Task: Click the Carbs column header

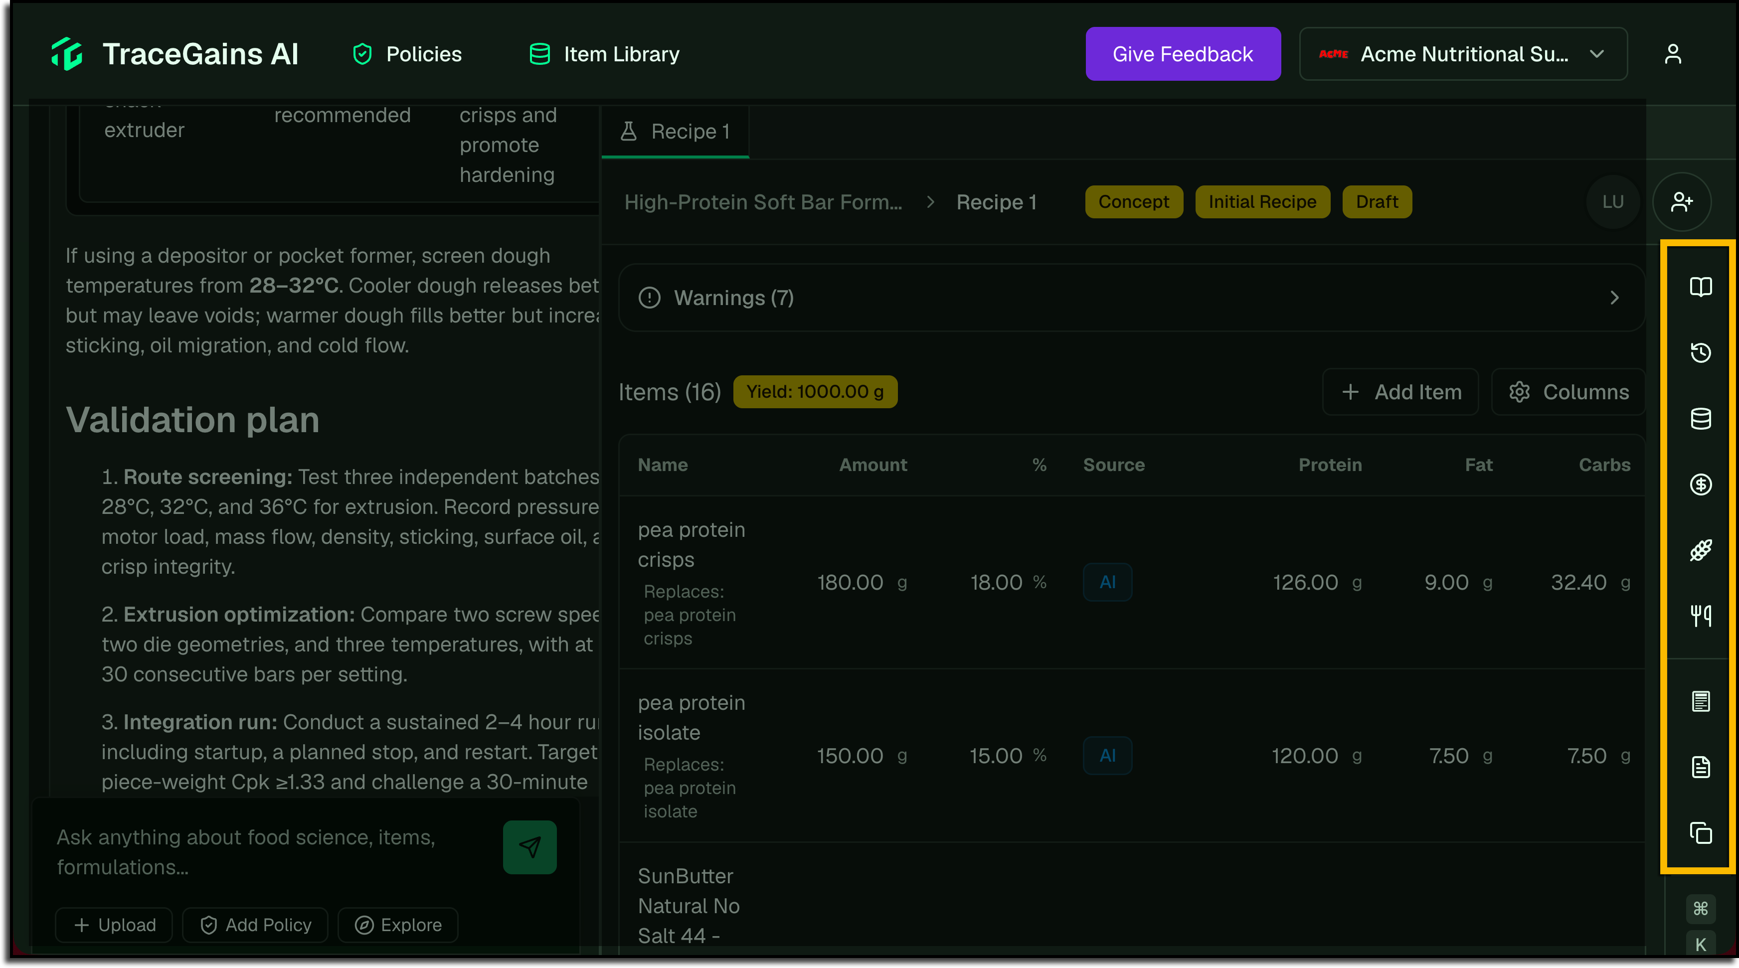Action: click(x=1604, y=465)
